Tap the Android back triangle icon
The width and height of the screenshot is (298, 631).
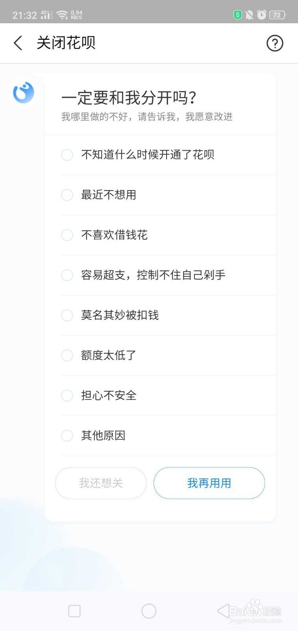[223, 611]
